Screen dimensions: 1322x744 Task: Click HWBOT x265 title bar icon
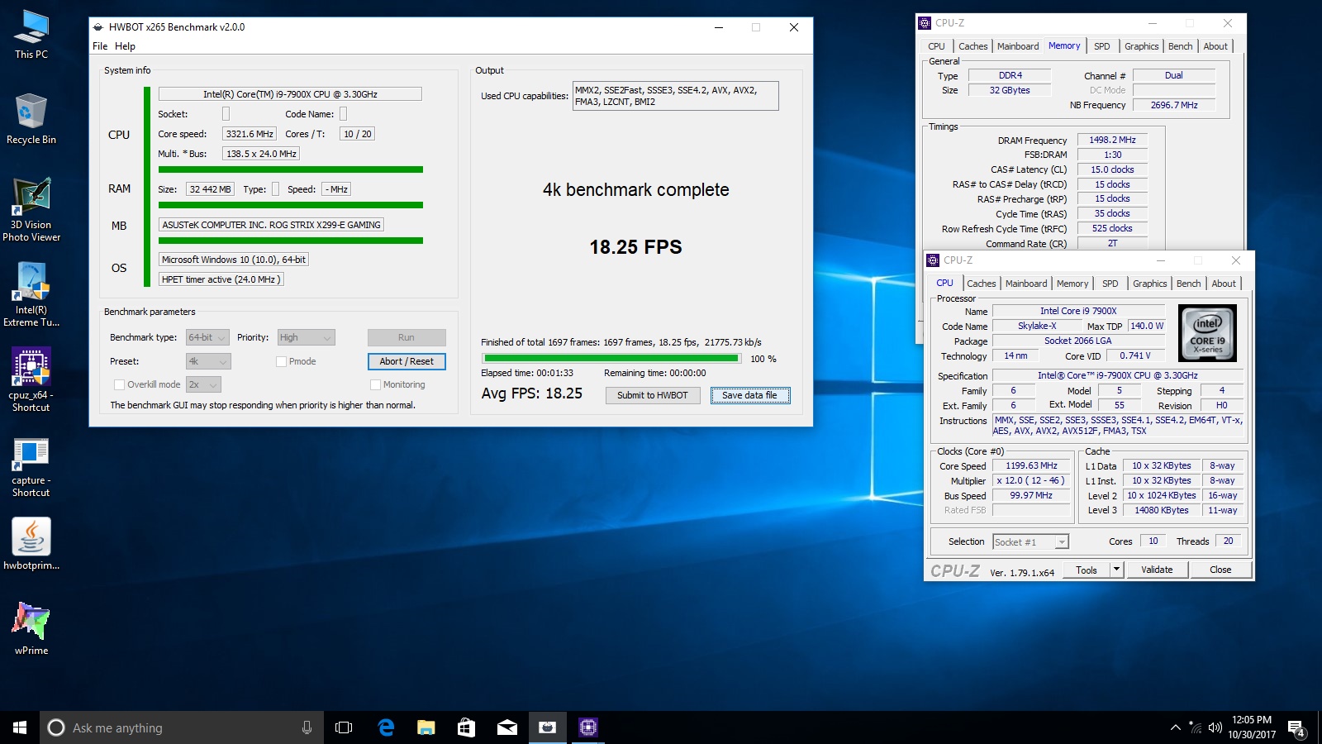[x=98, y=27]
